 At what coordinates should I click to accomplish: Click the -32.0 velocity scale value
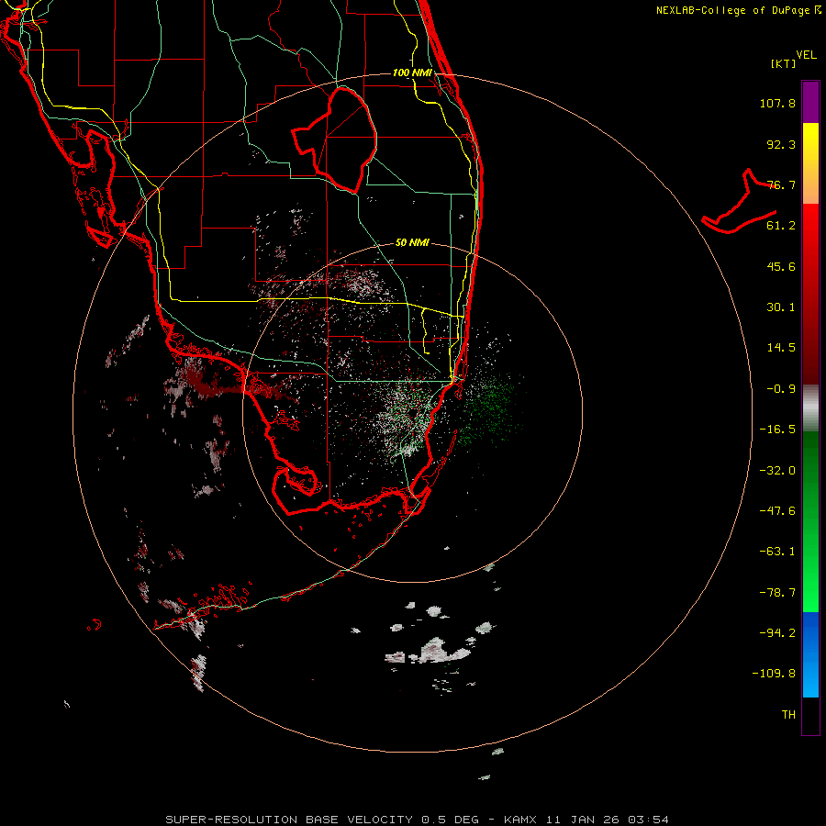coord(777,471)
